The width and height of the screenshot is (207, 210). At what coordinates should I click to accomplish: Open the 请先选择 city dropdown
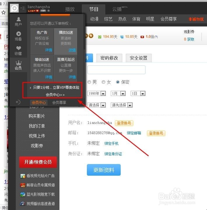click(x=122, y=105)
